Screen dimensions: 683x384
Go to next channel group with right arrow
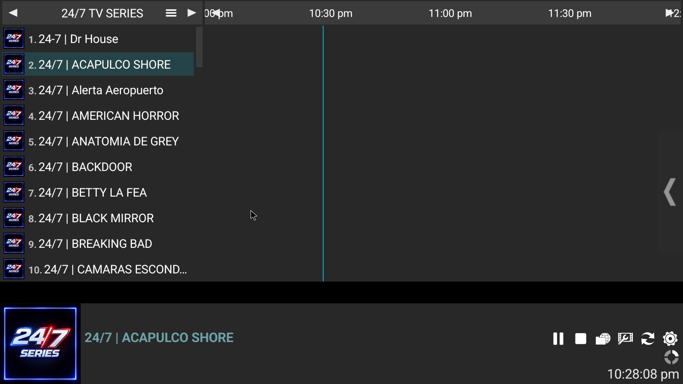coord(191,13)
